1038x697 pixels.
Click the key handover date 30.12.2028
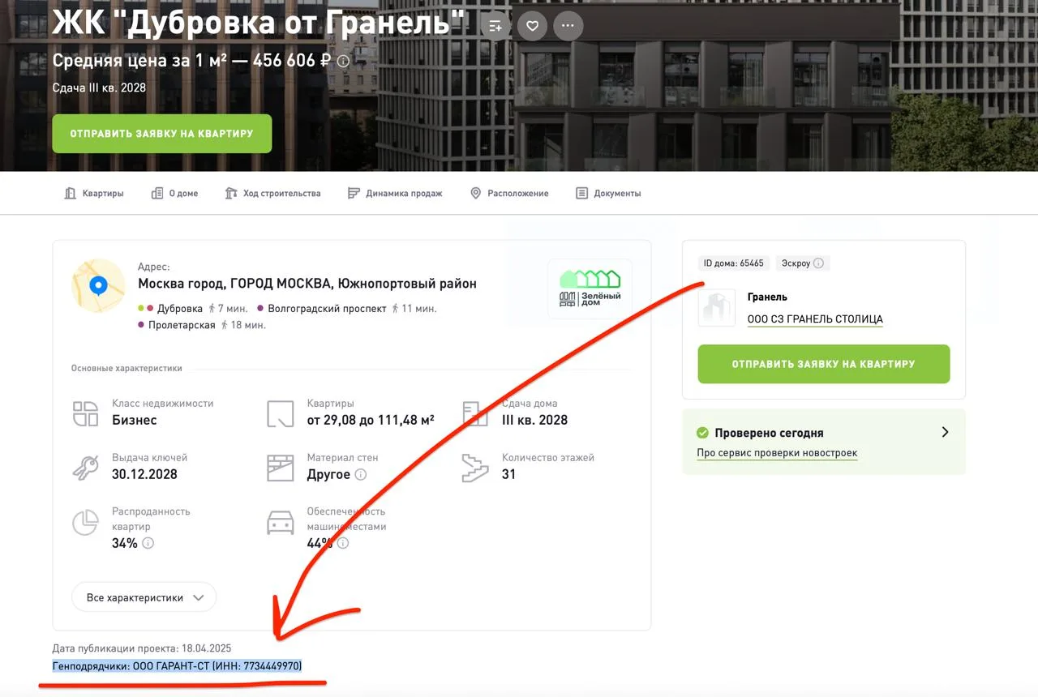(x=144, y=474)
